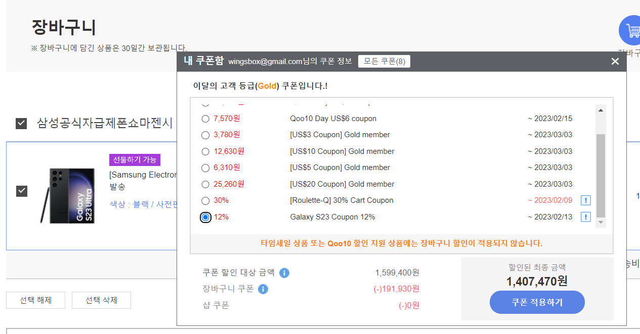Select the Roulette-Q 30% Cart Coupon radio

(x=205, y=201)
